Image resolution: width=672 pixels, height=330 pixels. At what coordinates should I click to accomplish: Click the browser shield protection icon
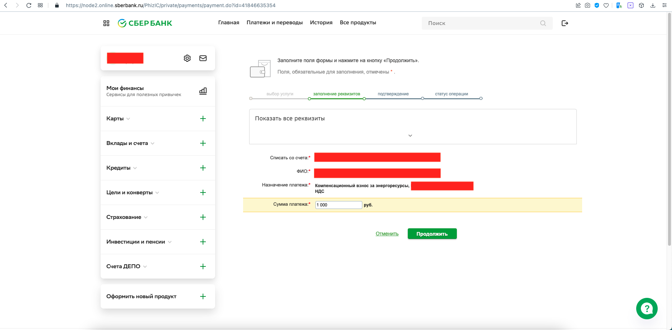point(597,5)
